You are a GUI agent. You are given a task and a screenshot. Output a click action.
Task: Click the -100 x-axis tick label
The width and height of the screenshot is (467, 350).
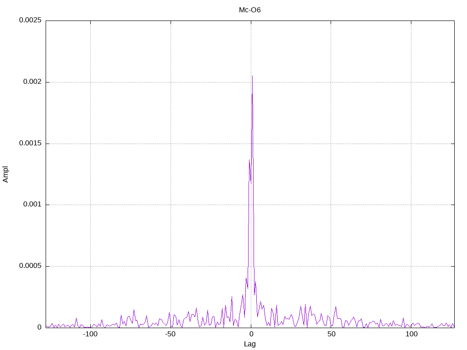[x=90, y=334]
